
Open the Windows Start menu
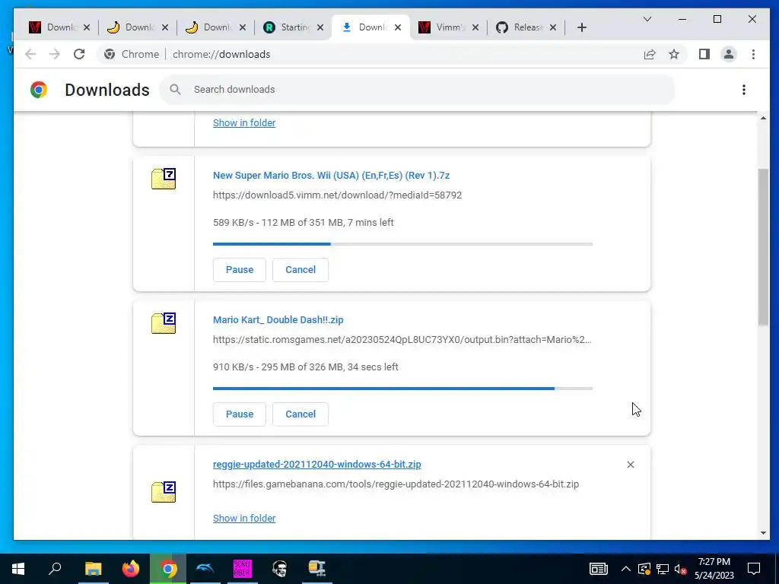click(18, 569)
